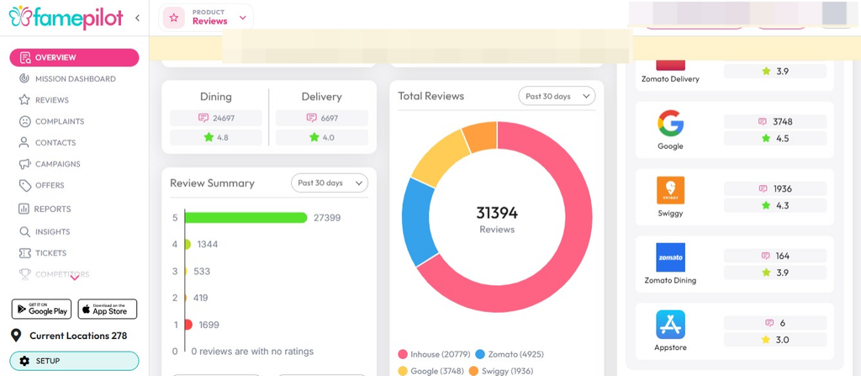Image resolution: width=861 pixels, height=376 pixels.
Task: Click the Delivery rating green star icon
Action: click(x=314, y=137)
